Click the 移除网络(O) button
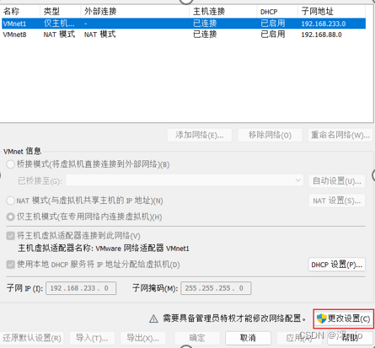 point(270,135)
